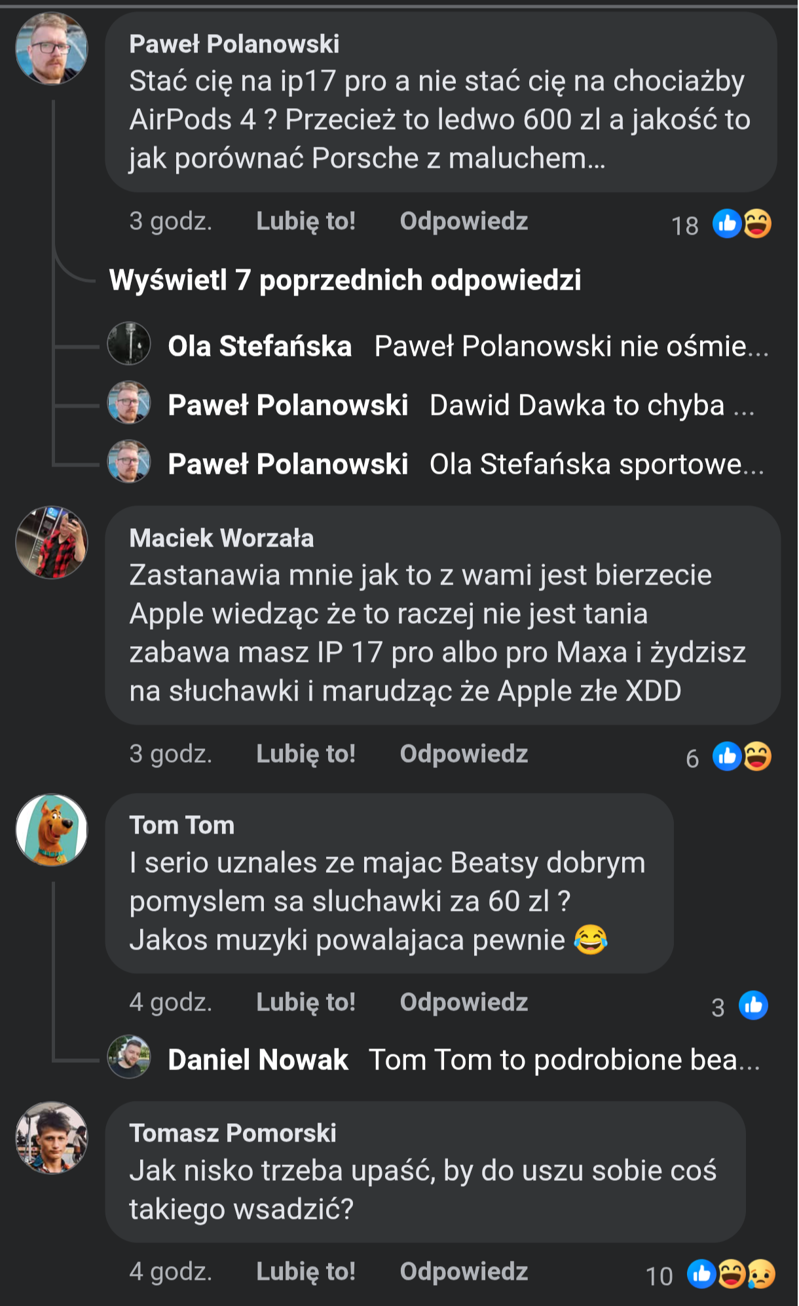799x1306 pixels.
Task: Open Tomasz Pomorski's name link
Action: pos(232,1133)
